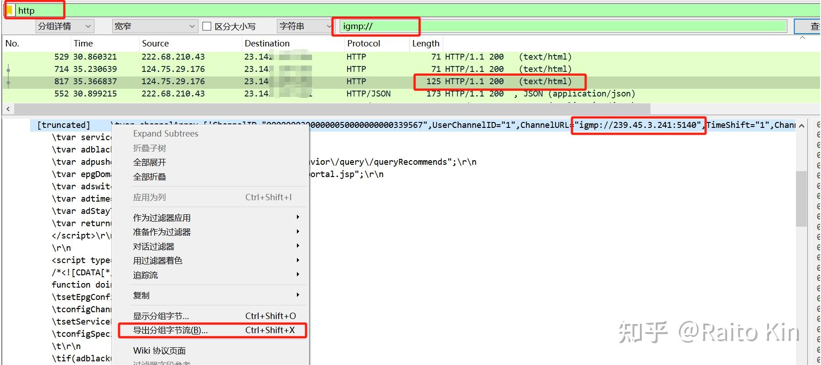Image resolution: width=821 pixels, height=365 pixels.
Task: Click the http display filter field
Action: click(x=417, y=10)
